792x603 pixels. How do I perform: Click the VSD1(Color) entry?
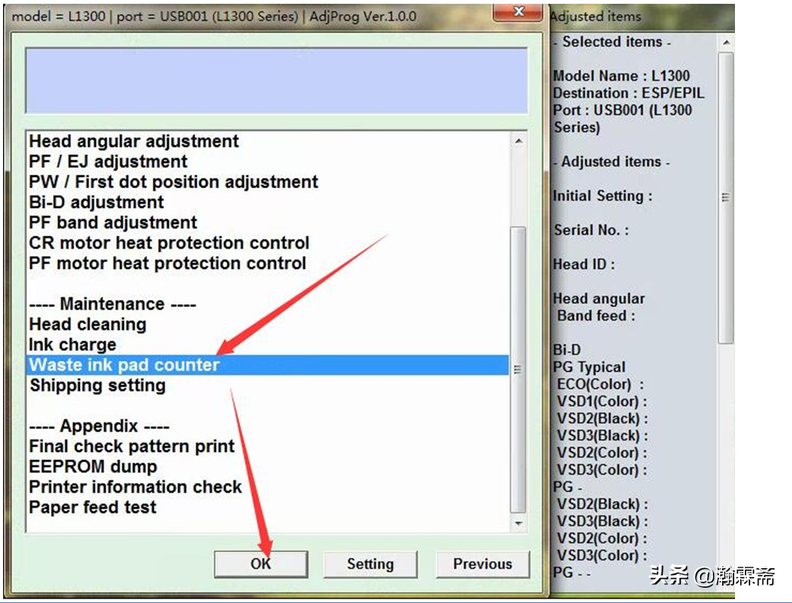click(602, 401)
